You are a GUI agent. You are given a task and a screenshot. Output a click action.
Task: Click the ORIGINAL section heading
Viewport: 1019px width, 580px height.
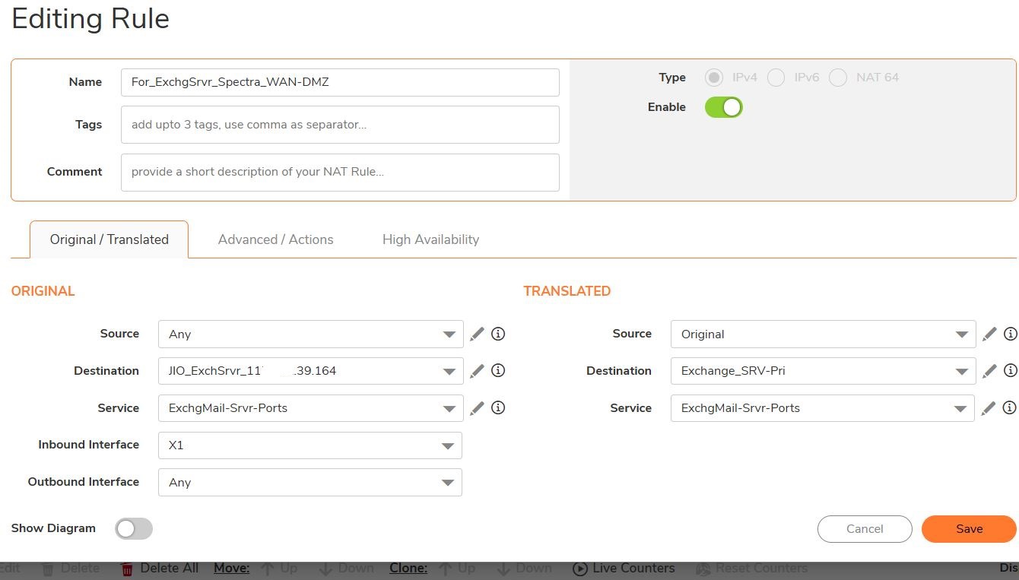coord(43,291)
